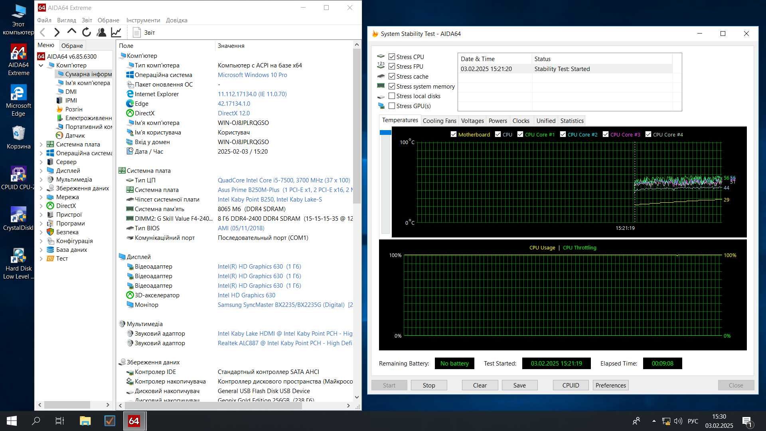Open AIDA64 Extreme desktop shortcut
The image size is (766, 431).
click(18, 60)
